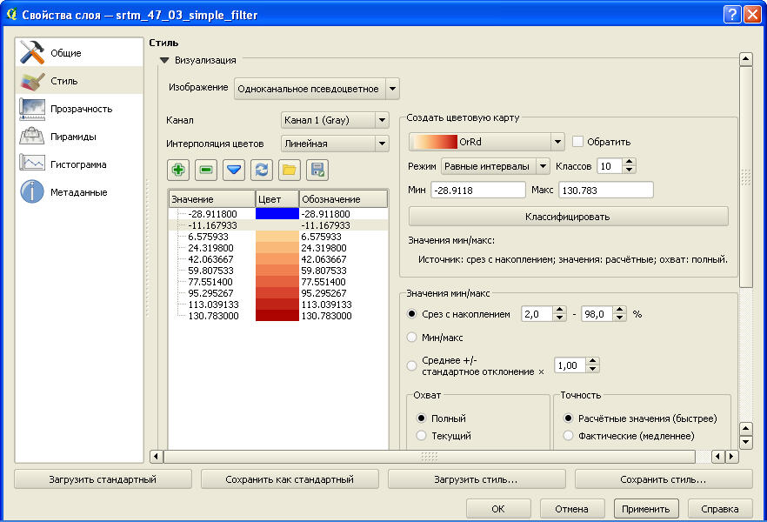Click the export color map to file icon
The height and width of the screenshot is (522, 767).
(x=317, y=170)
